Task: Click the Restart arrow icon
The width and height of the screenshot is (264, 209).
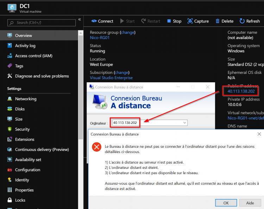Action: pos(143,21)
